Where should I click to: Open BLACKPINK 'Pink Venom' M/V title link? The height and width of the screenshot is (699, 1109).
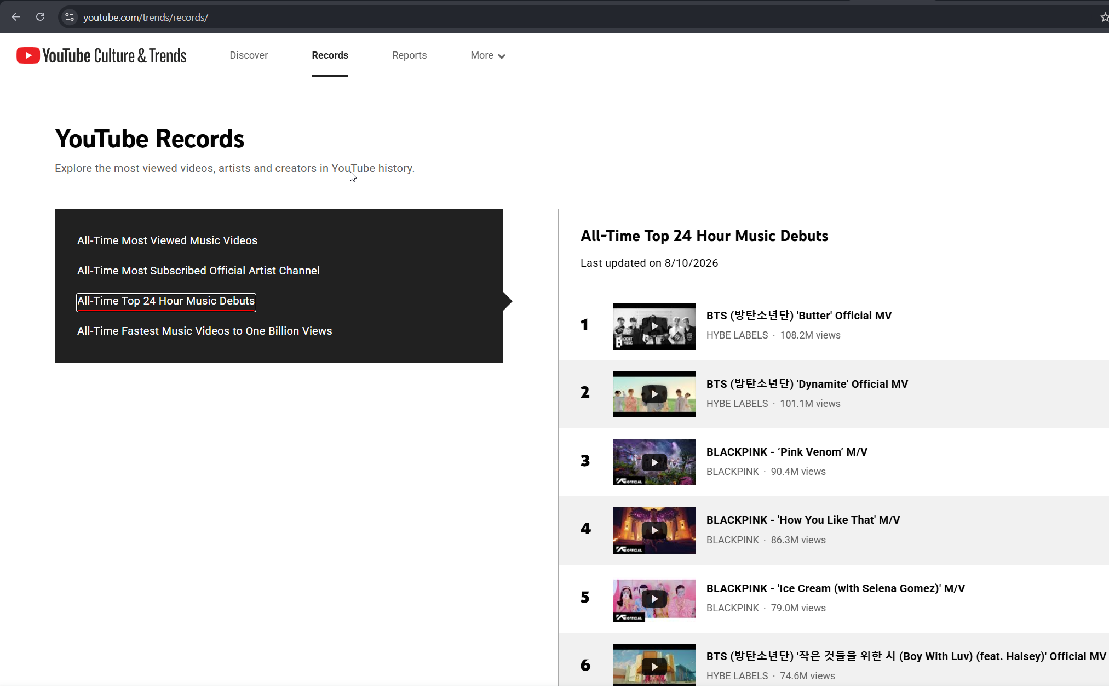tap(787, 452)
